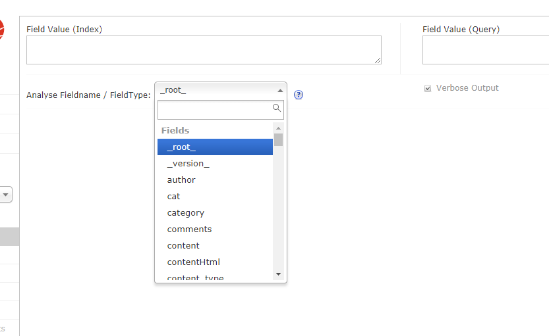Click the search magnifier icon in dropdown
The image size is (549, 336).
click(277, 108)
